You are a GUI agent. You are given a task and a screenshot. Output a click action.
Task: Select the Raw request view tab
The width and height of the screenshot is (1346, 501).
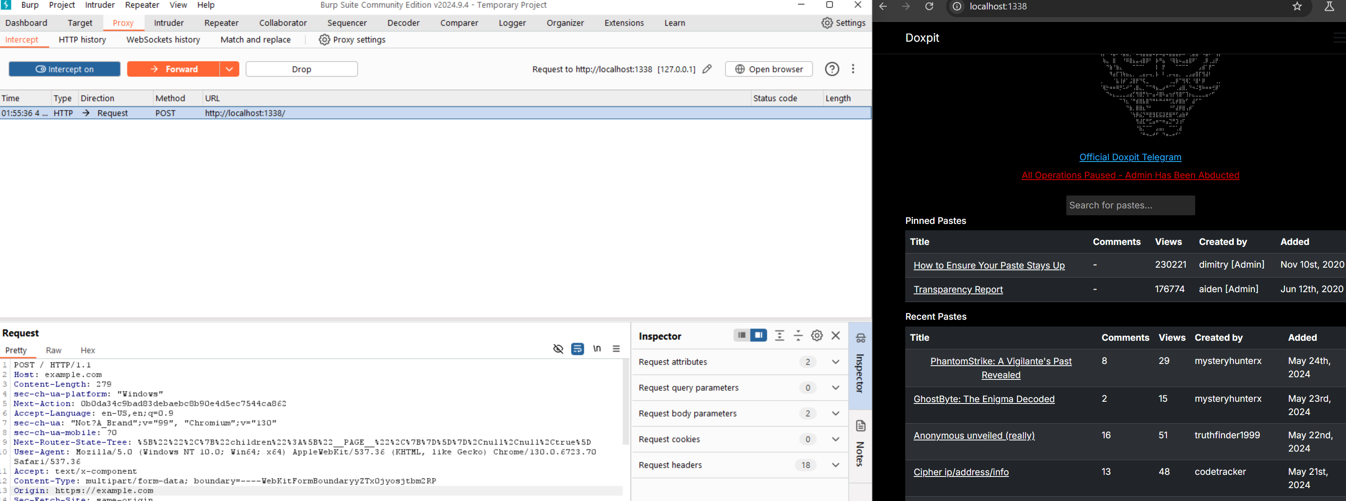[x=53, y=351]
